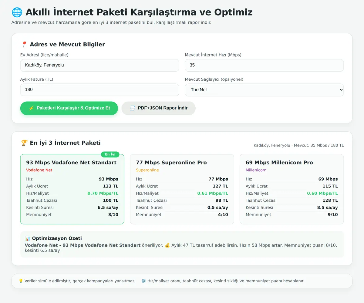Click the 128 TL Taahhüt Cezası value
Screen dimensions: 364x303
click(x=330, y=200)
